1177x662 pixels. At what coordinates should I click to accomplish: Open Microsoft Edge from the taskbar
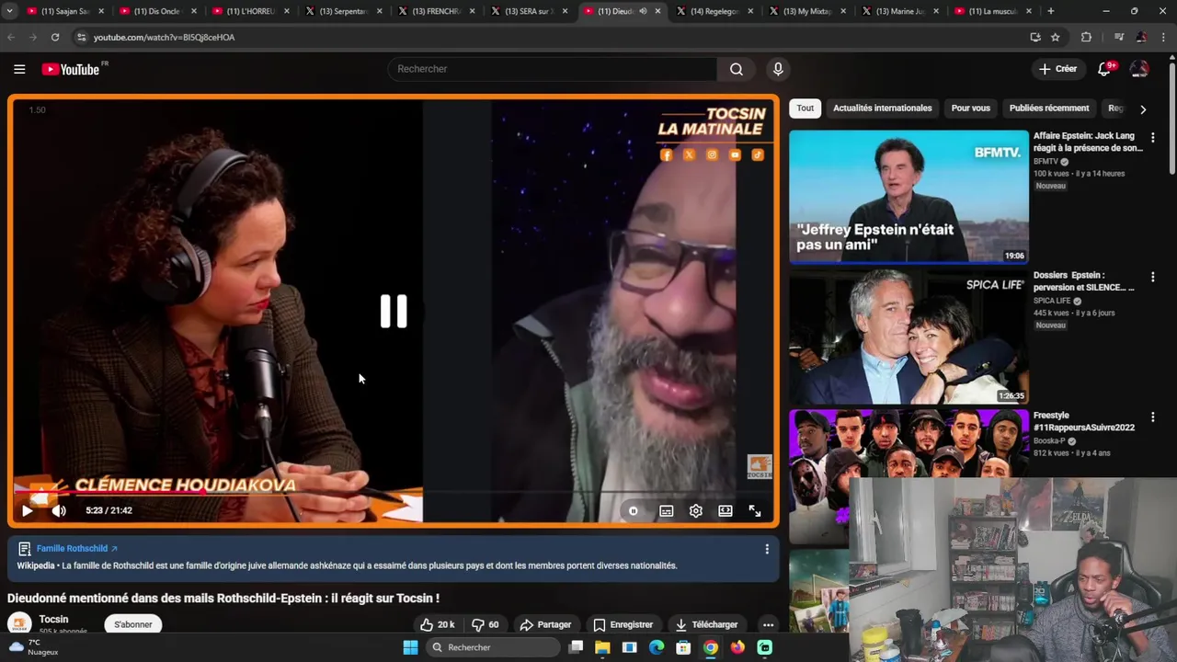tap(657, 647)
